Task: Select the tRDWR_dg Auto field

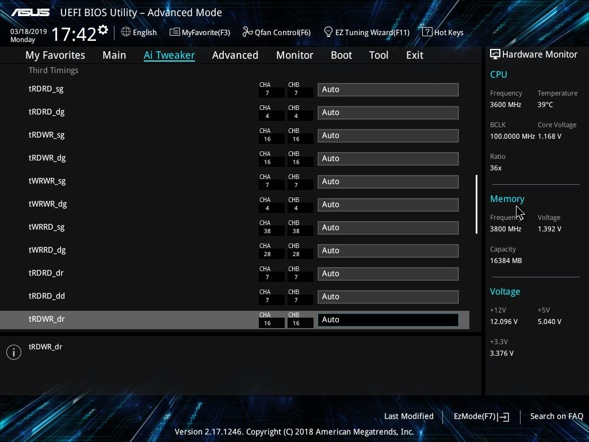Action: pyautogui.click(x=388, y=159)
